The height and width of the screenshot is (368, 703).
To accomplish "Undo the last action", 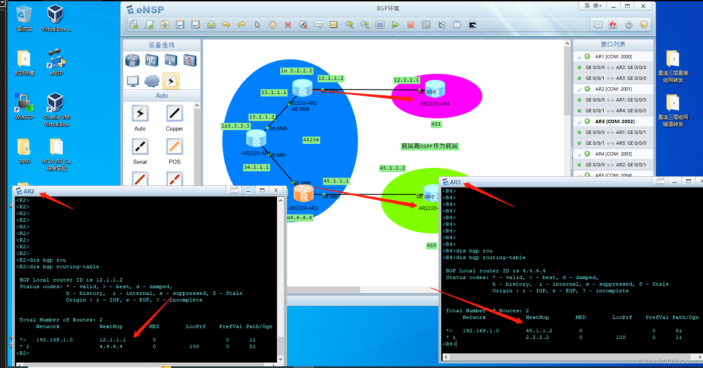I will (x=226, y=25).
